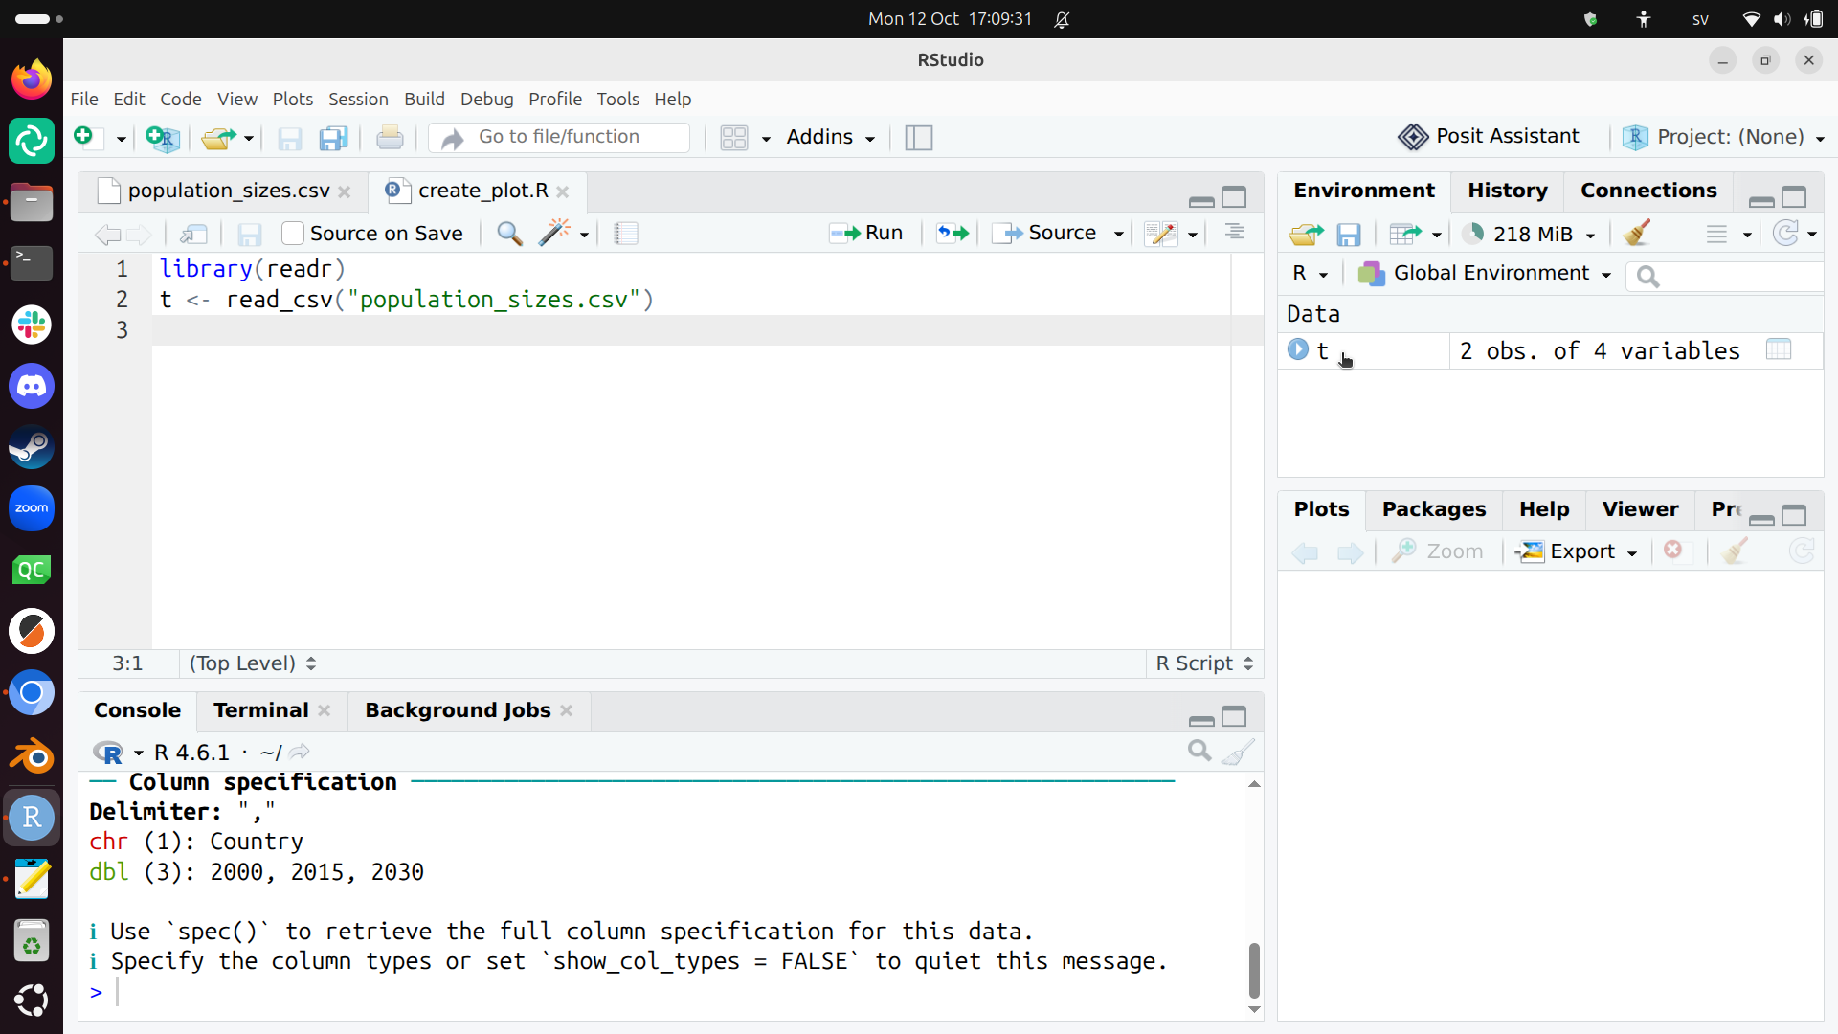Click the Re-run previous code region icon
This screenshot has height=1034, width=1838.
click(x=953, y=233)
